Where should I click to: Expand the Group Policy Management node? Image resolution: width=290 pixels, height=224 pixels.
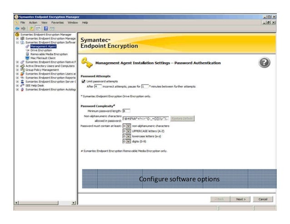[17, 70]
